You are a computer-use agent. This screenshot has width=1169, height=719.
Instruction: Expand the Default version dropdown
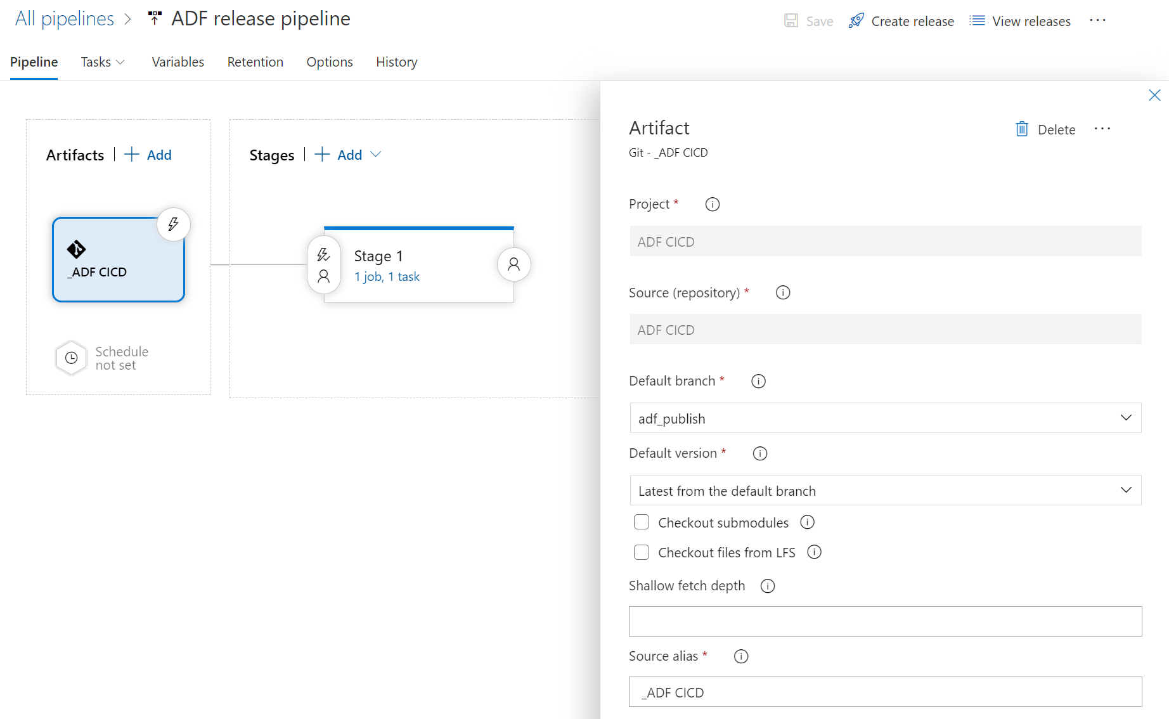pyautogui.click(x=1125, y=490)
